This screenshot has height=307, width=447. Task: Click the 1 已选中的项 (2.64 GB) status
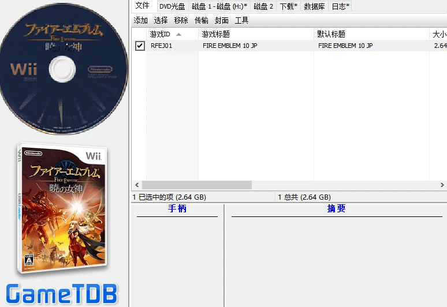coord(169,197)
